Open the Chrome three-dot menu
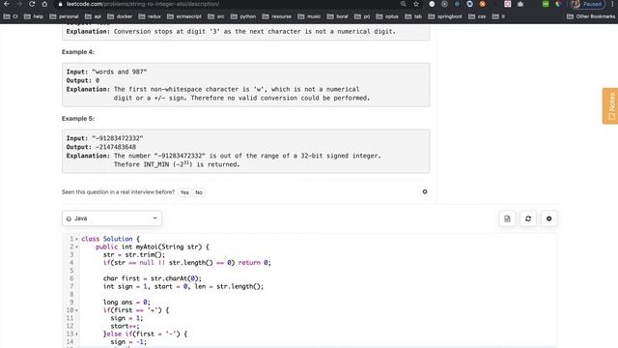 612,4
